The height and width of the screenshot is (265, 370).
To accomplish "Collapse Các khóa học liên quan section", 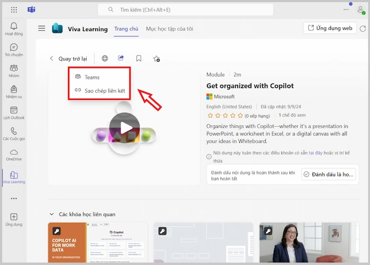I will click(x=51, y=214).
